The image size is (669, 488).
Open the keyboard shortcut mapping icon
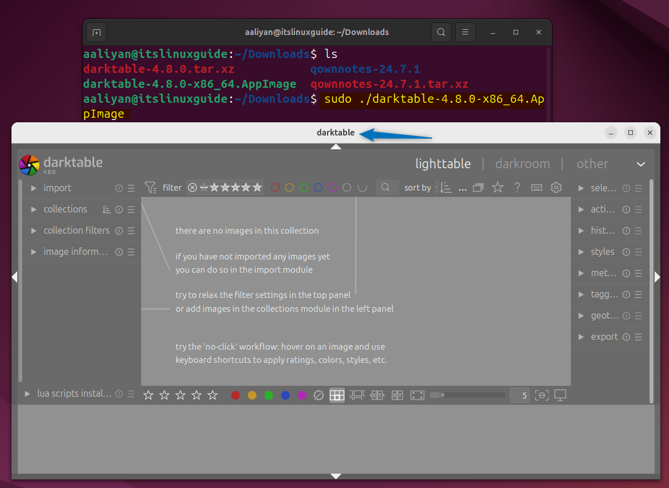pyautogui.click(x=536, y=187)
